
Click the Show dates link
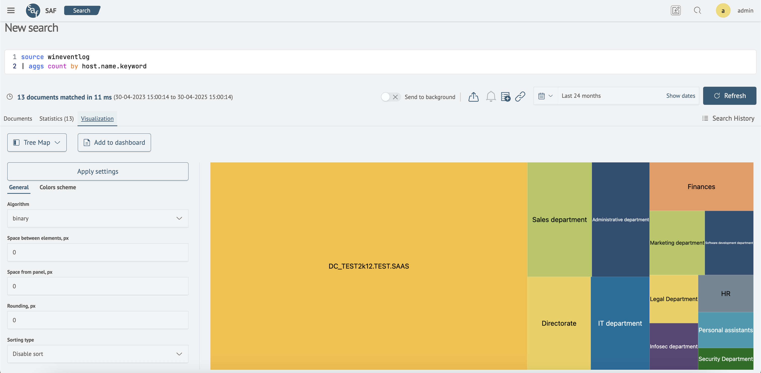(x=680, y=96)
